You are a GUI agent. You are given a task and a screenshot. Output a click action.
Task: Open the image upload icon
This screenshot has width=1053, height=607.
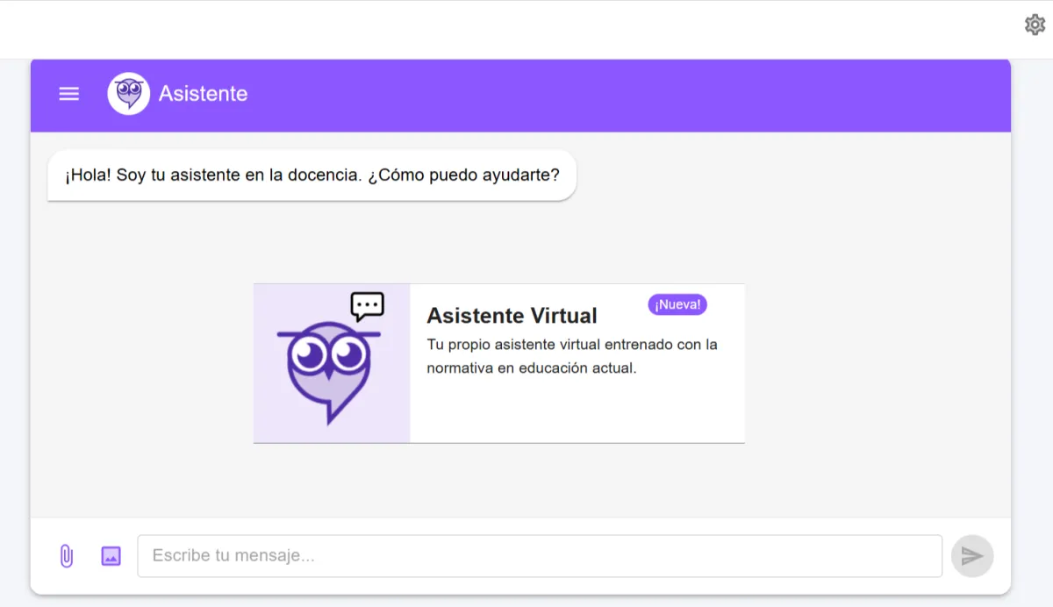point(111,555)
